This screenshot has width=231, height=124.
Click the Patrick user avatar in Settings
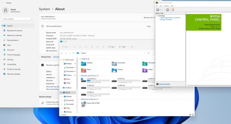(5, 10)
